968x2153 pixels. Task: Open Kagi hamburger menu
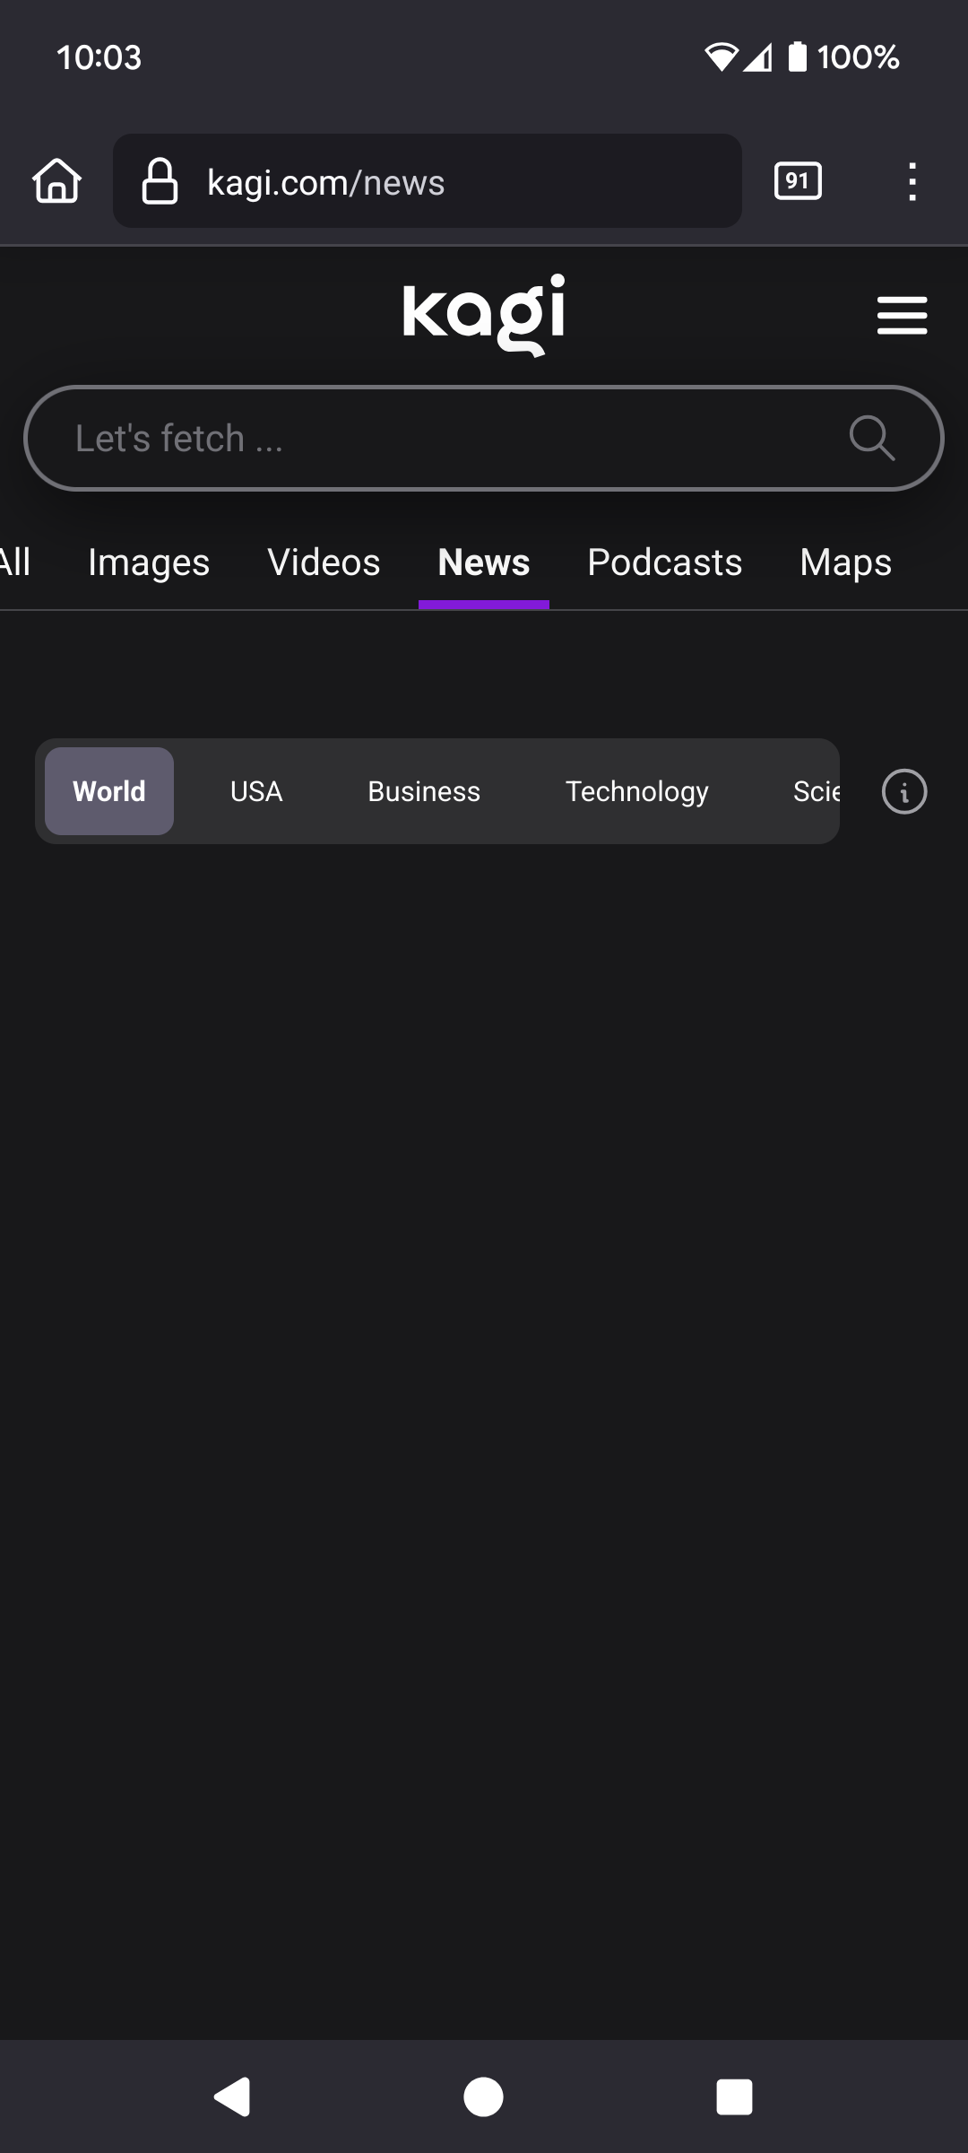tap(902, 316)
